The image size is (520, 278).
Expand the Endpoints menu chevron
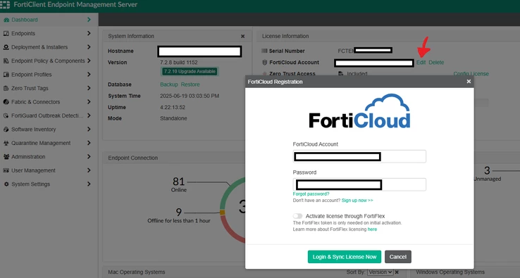click(89, 34)
